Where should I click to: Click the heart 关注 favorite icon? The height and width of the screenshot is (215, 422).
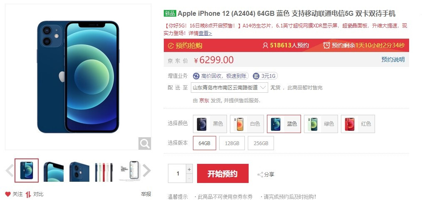(8, 194)
